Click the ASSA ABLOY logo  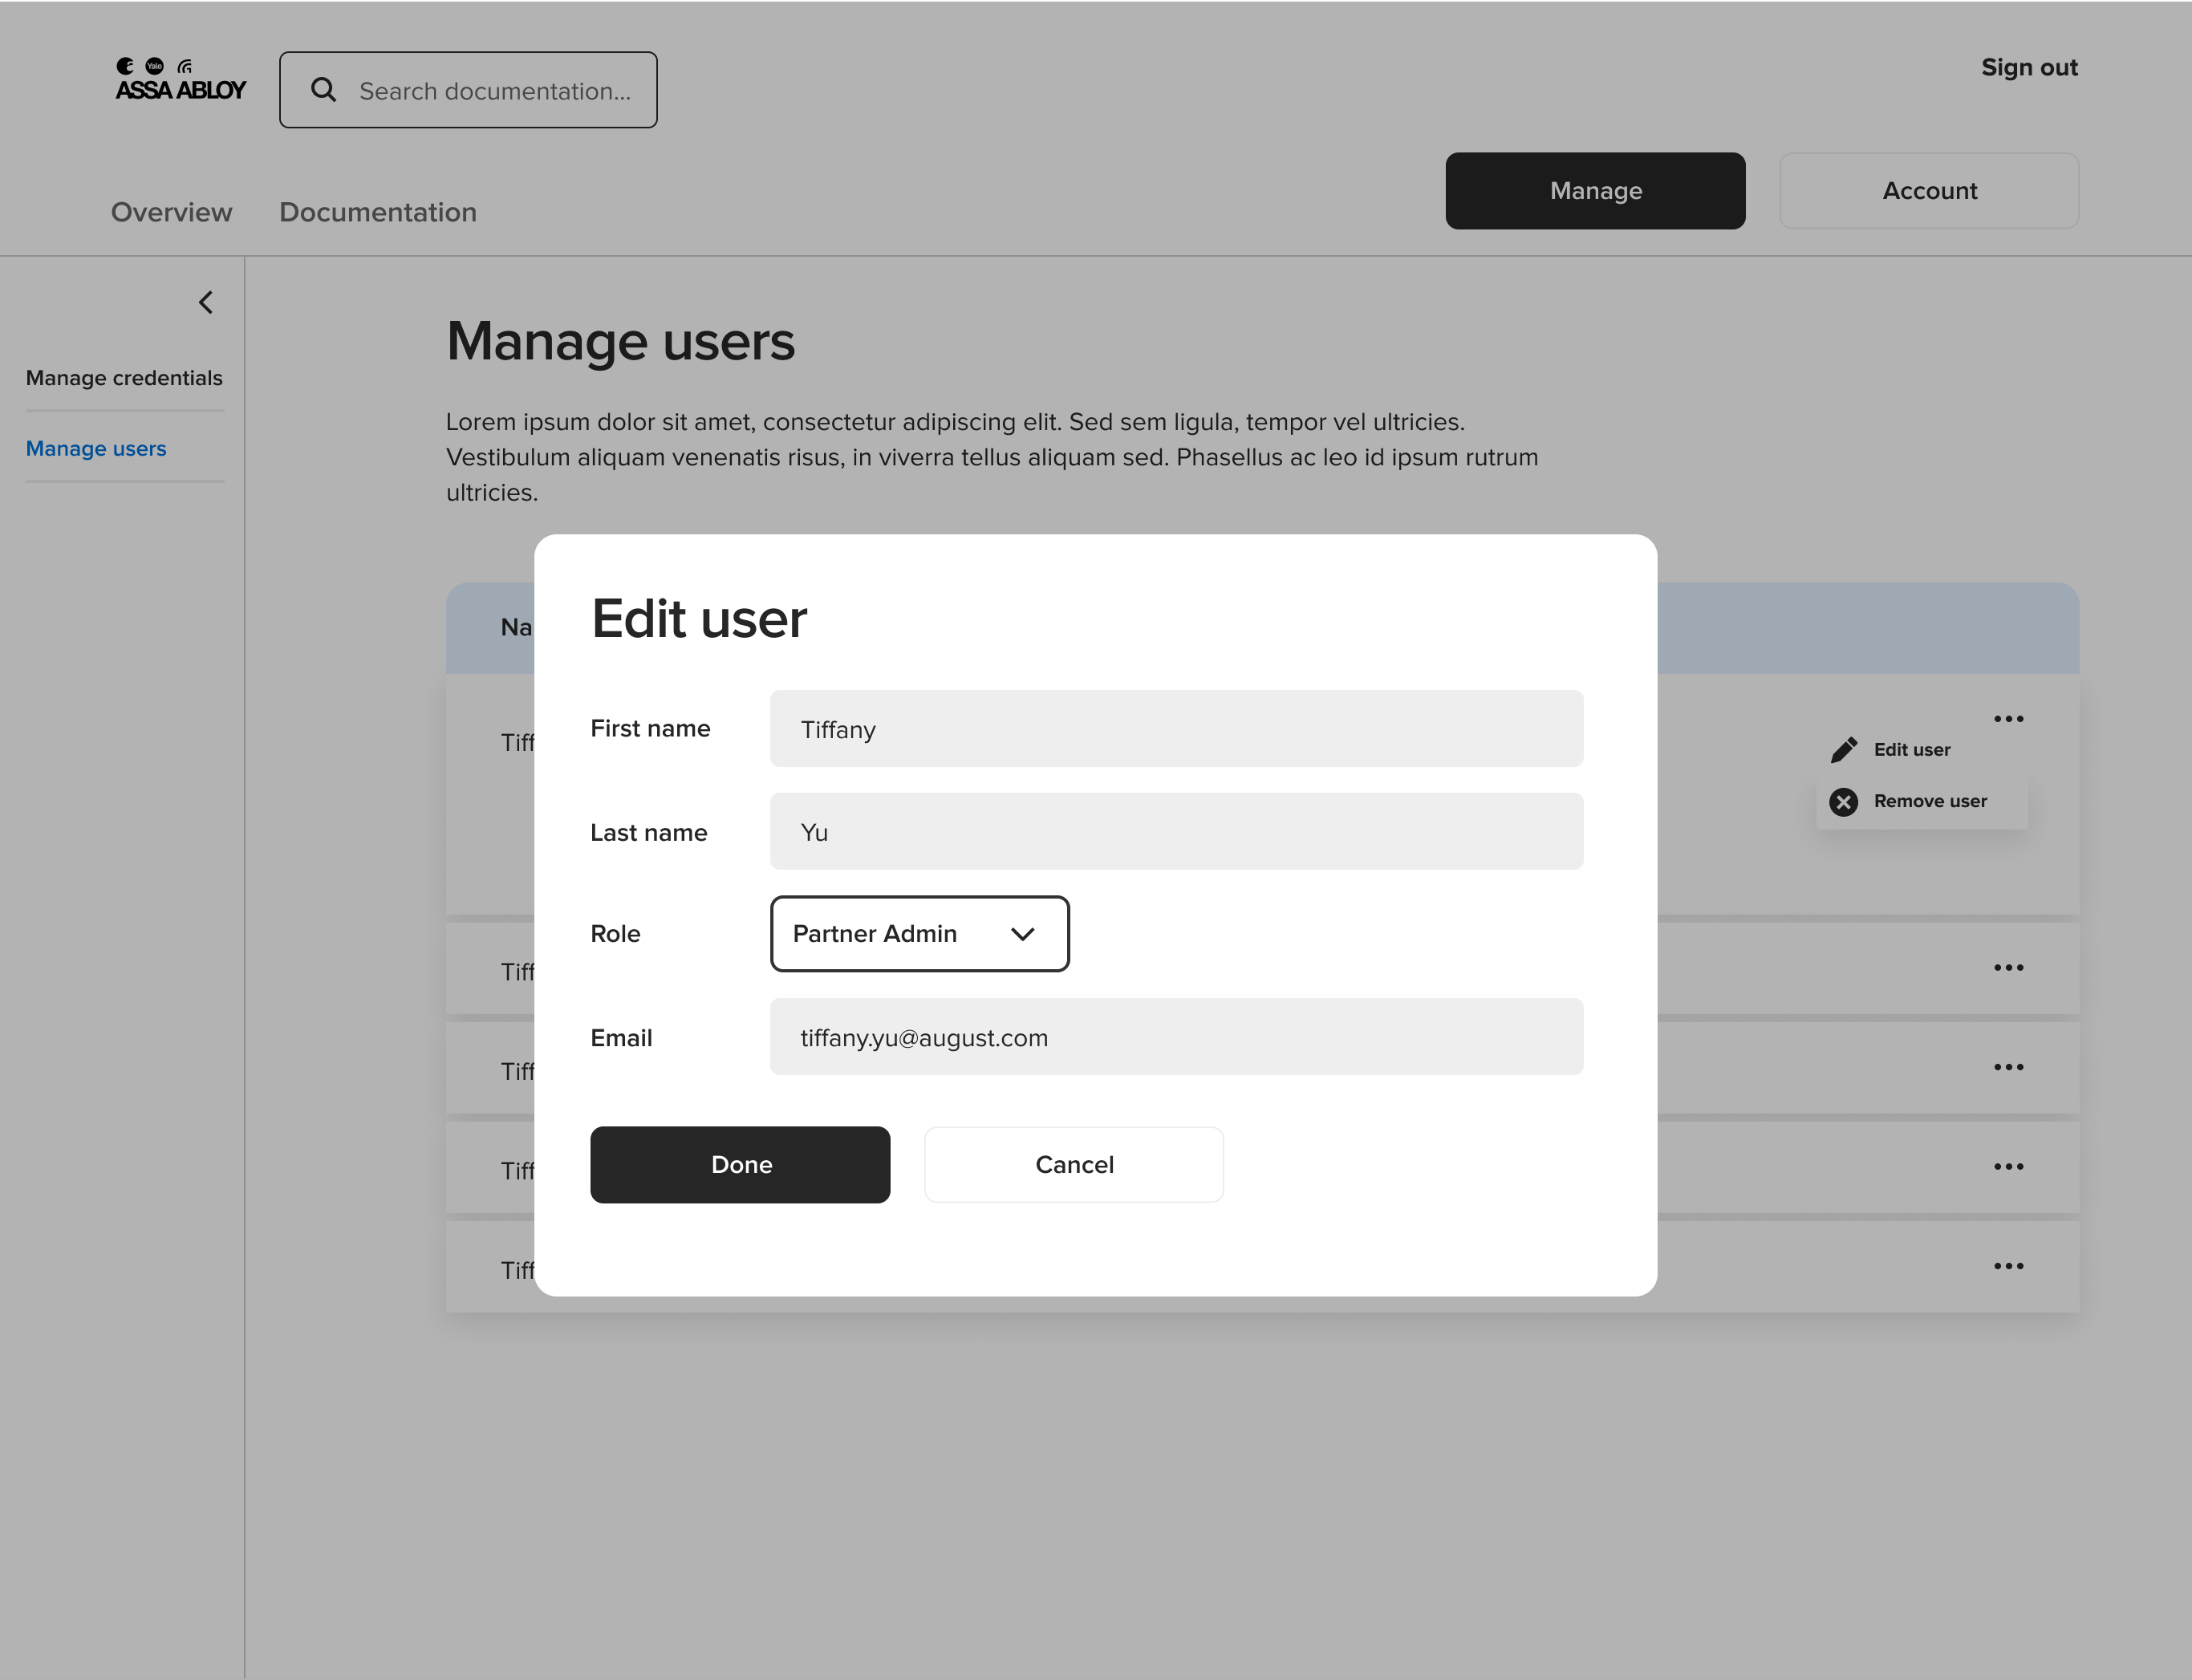point(180,80)
